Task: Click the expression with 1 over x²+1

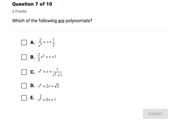Action: (x=50, y=72)
